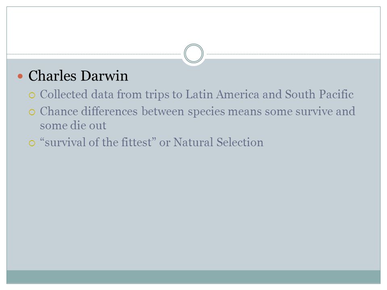Click the word differences in second bullet
Image resolution: width=387 pixels, height=290 pixels.
(109, 112)
